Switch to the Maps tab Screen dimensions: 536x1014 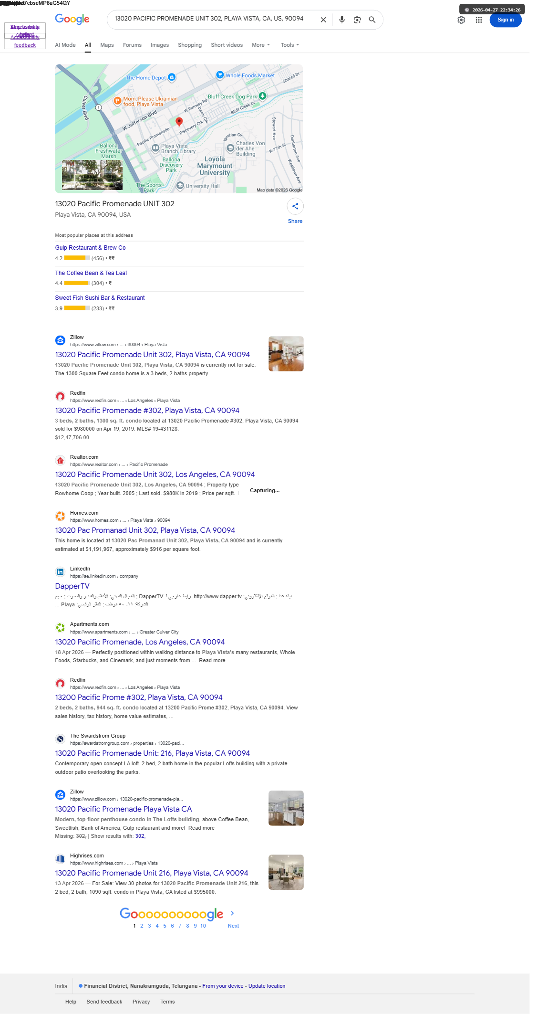point(107,45)
